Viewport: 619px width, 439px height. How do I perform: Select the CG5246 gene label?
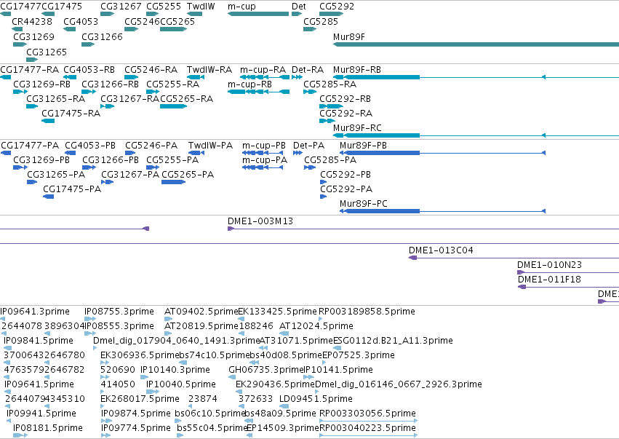point(142,21)
